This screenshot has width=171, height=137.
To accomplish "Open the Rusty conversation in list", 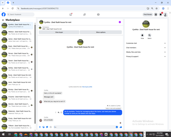I will point(17,76).
